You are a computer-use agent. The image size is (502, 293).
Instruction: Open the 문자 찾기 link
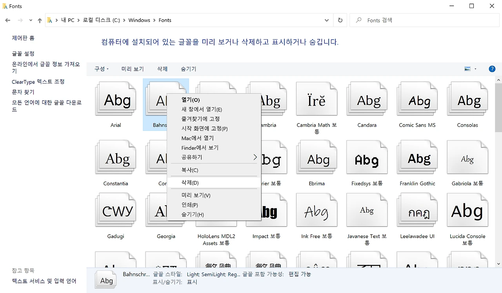[23, 92]
